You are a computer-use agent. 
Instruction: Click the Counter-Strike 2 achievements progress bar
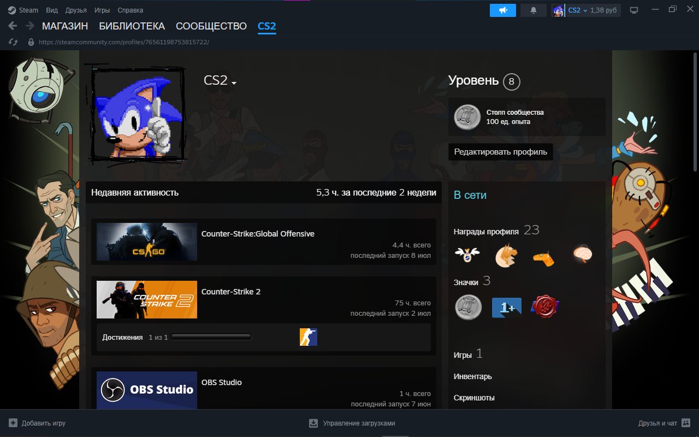(x=211, y=337)
